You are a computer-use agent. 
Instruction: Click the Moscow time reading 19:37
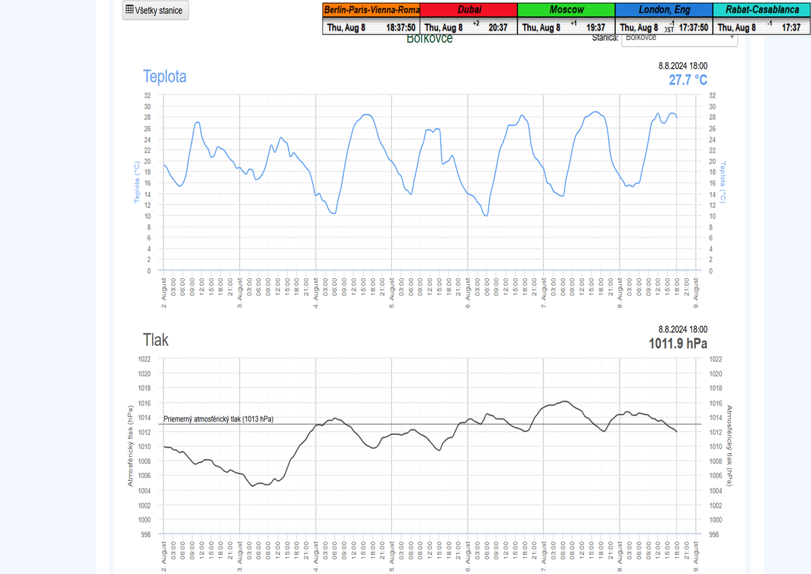click(x=595, y=28)
